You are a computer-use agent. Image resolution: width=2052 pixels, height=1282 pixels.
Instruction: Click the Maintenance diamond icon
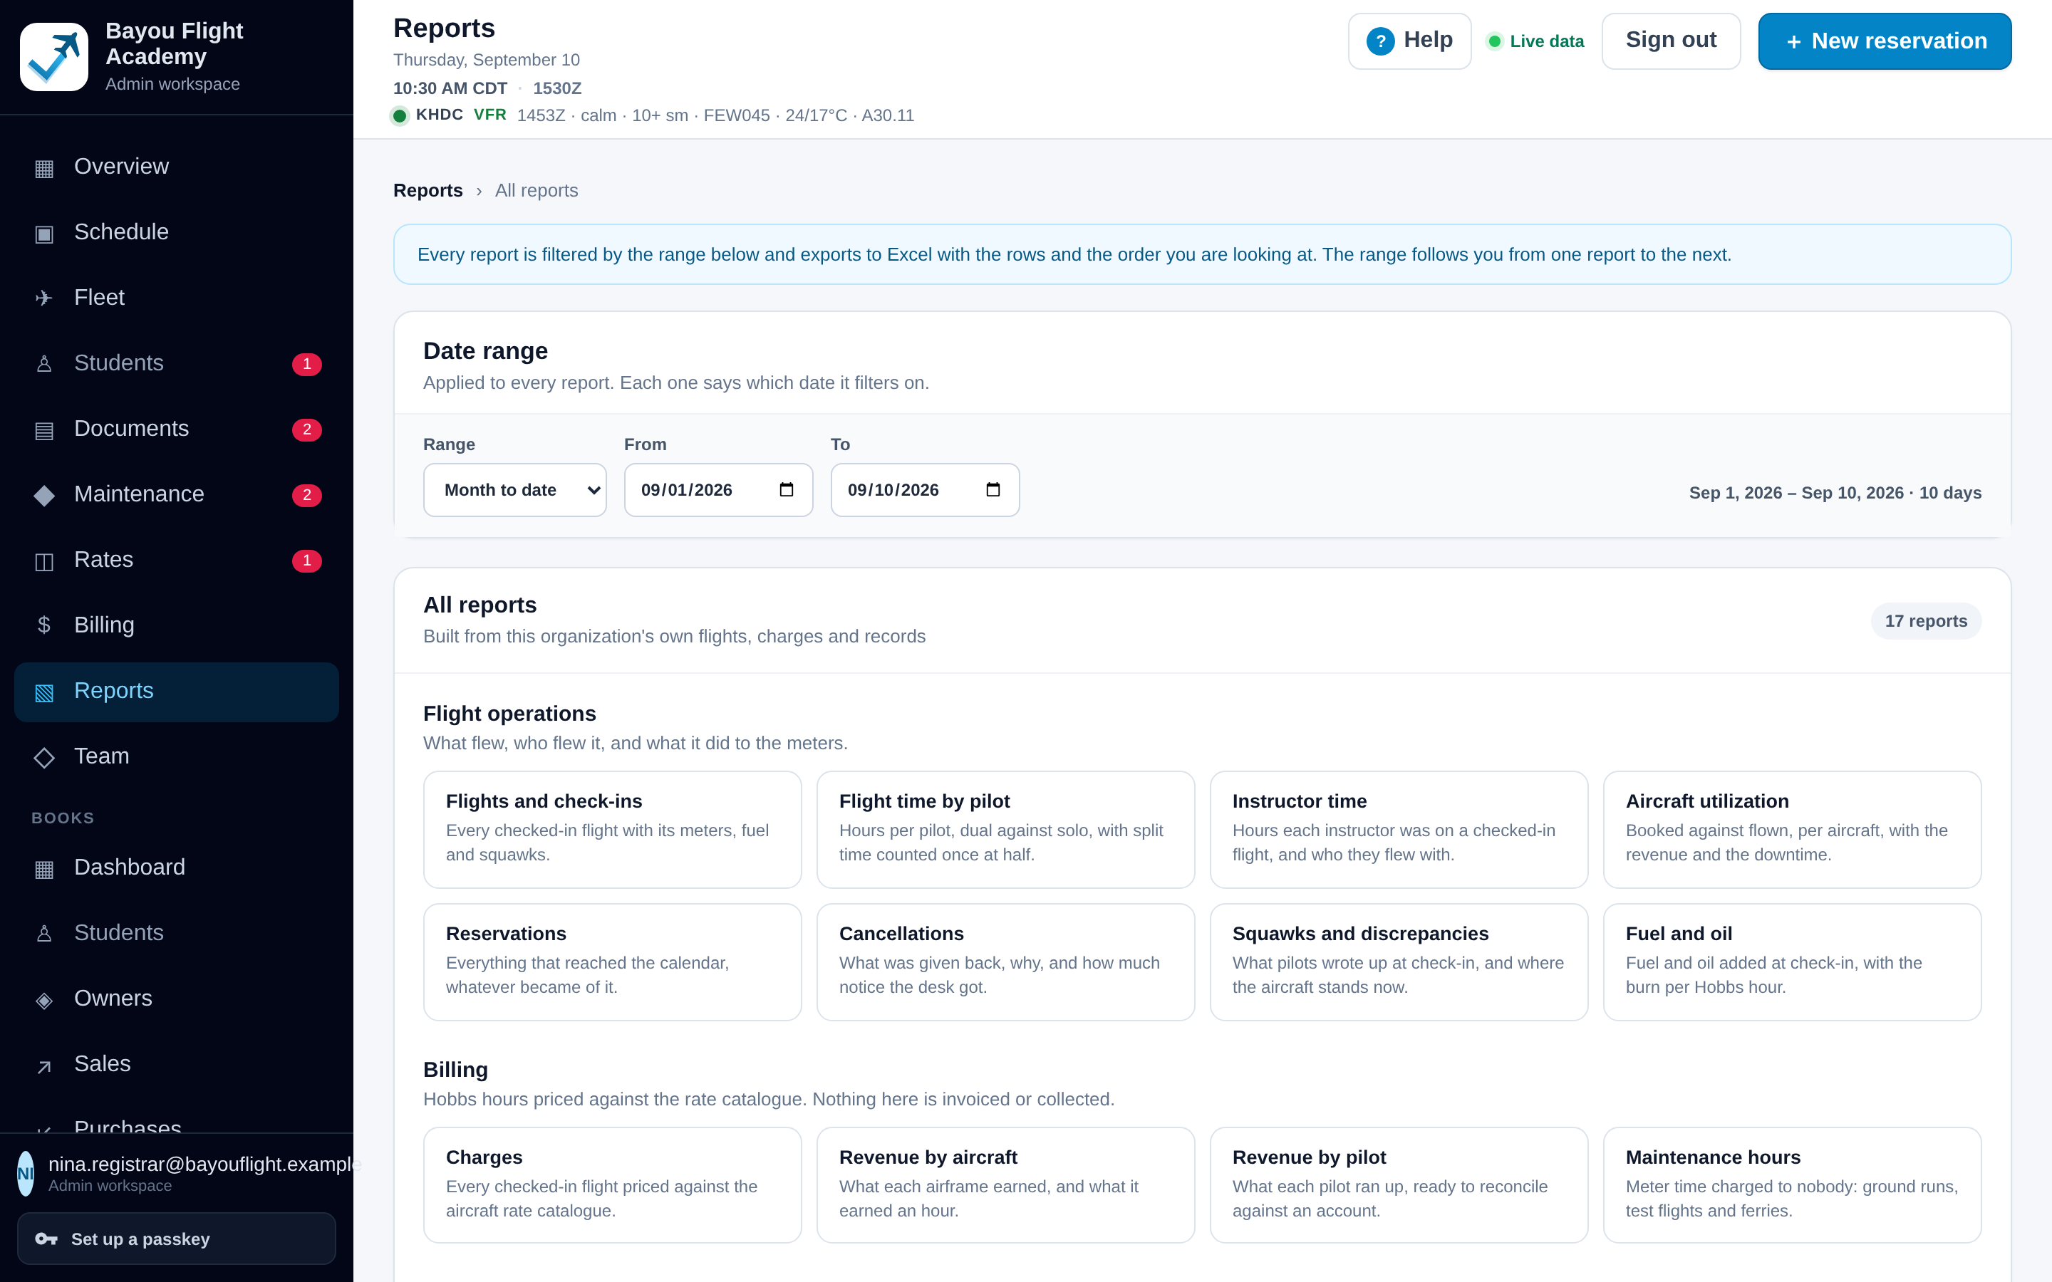coord(44,495)
